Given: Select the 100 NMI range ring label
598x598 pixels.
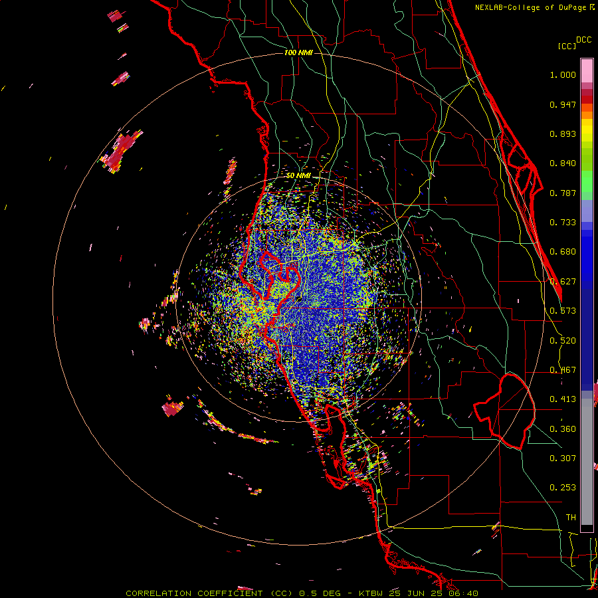Looking at the screenshot, I should [298, 52].
